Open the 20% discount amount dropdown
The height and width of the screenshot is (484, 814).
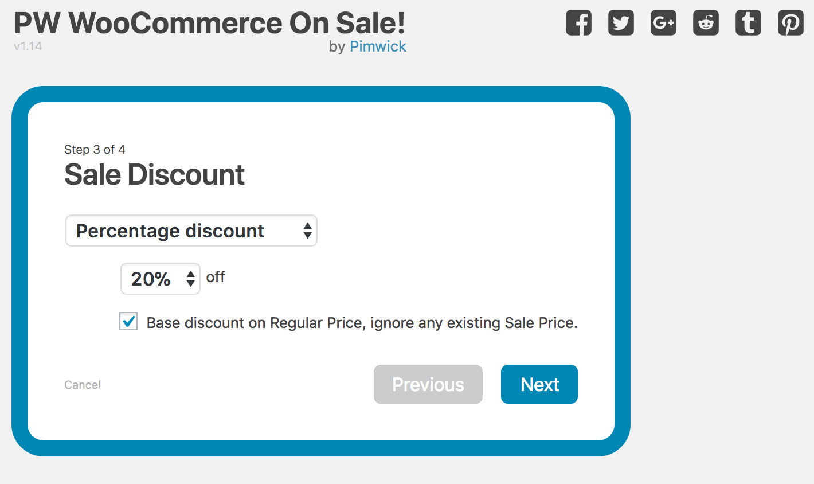(161, 279)
